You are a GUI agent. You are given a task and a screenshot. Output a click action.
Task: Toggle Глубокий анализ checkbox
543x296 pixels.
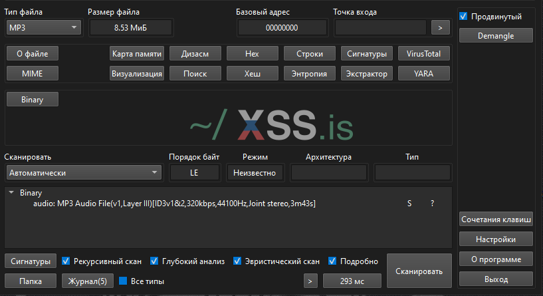[x=154, y=261]
